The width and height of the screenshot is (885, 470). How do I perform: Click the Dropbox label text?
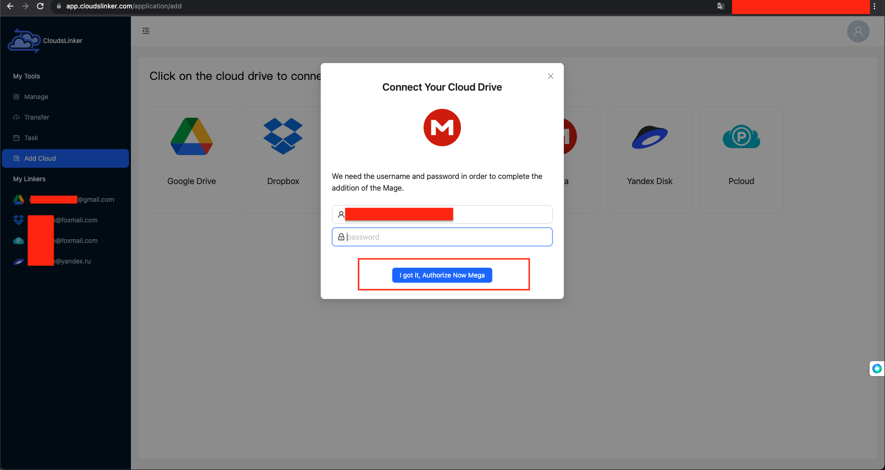283,181
